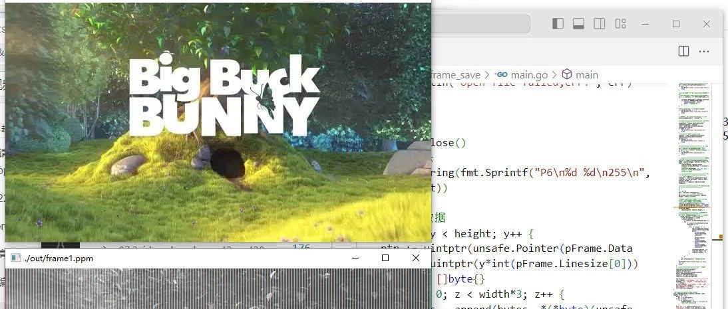Click the VS Code command search box
The image size is (728, 309).
click(480, 24)
